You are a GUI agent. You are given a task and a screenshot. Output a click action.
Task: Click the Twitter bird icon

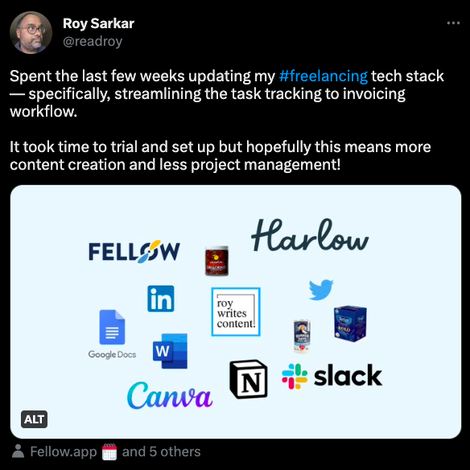[x=321, y=290]
